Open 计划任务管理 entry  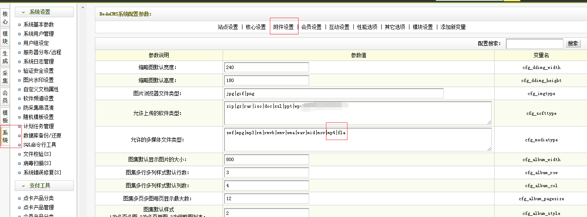click(x=39, y=126)
